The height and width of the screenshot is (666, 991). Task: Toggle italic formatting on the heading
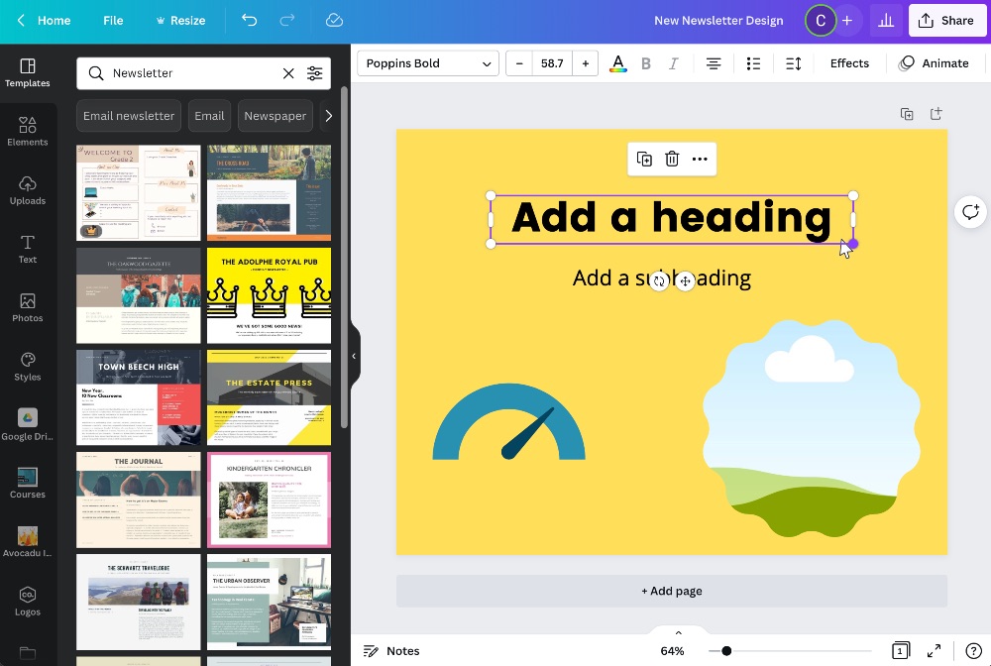coord(675,62)
